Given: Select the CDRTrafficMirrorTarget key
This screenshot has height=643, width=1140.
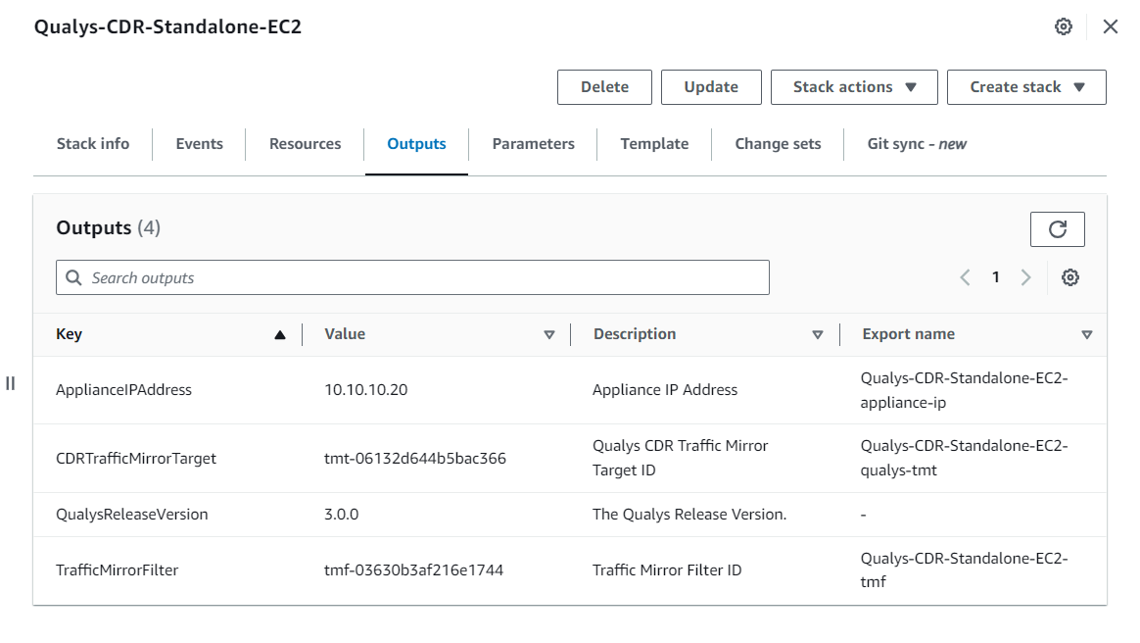Looking at the screenshot, I should [x=136, y=459].
